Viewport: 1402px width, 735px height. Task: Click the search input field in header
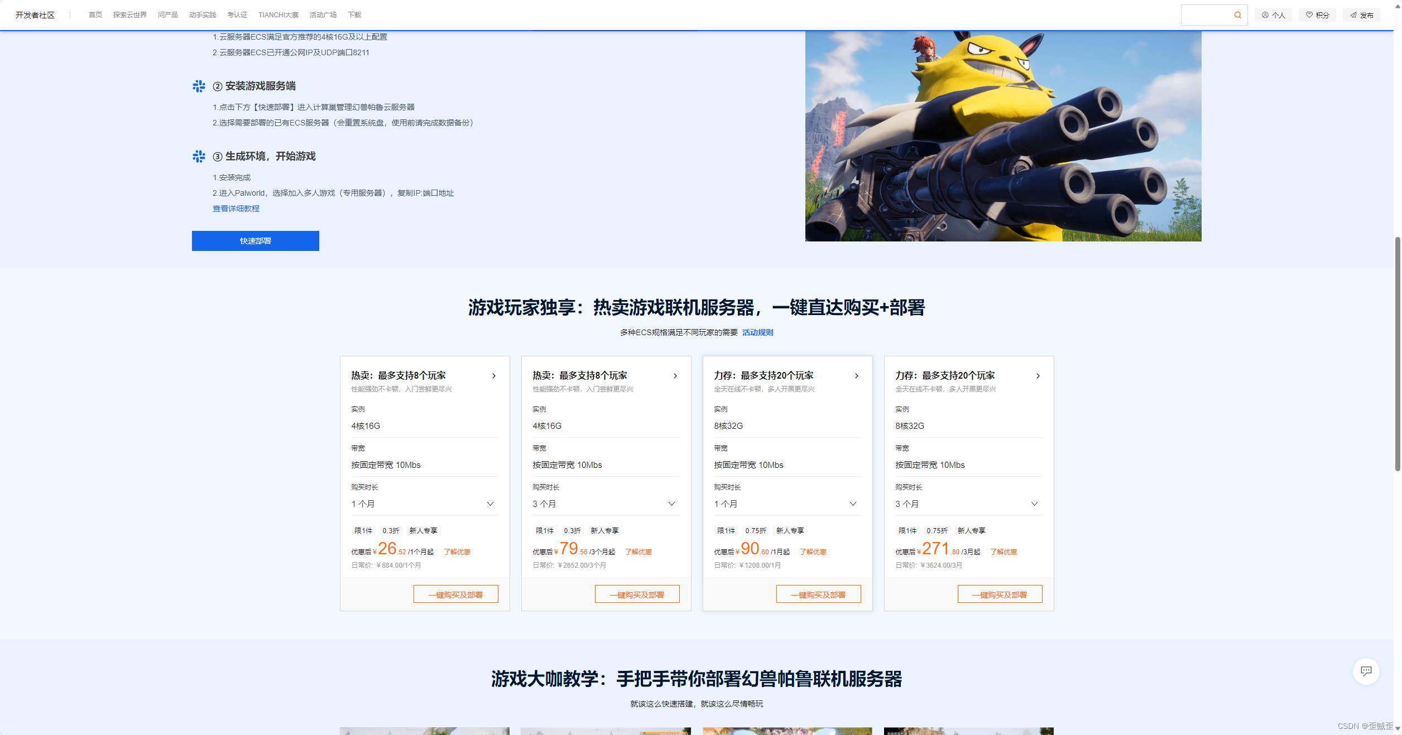1206,15
